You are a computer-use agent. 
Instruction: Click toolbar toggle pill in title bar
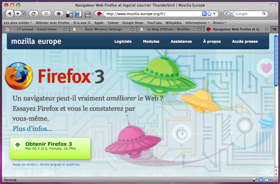(273, 5)
